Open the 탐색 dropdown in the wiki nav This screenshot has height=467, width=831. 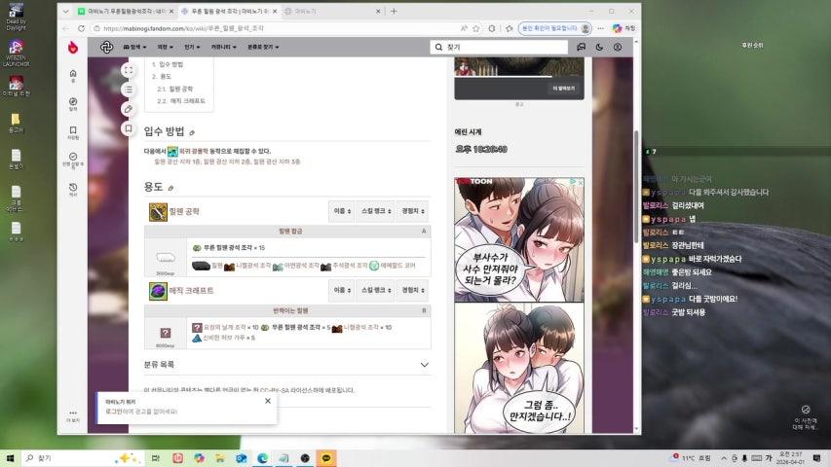pos(134,47)
